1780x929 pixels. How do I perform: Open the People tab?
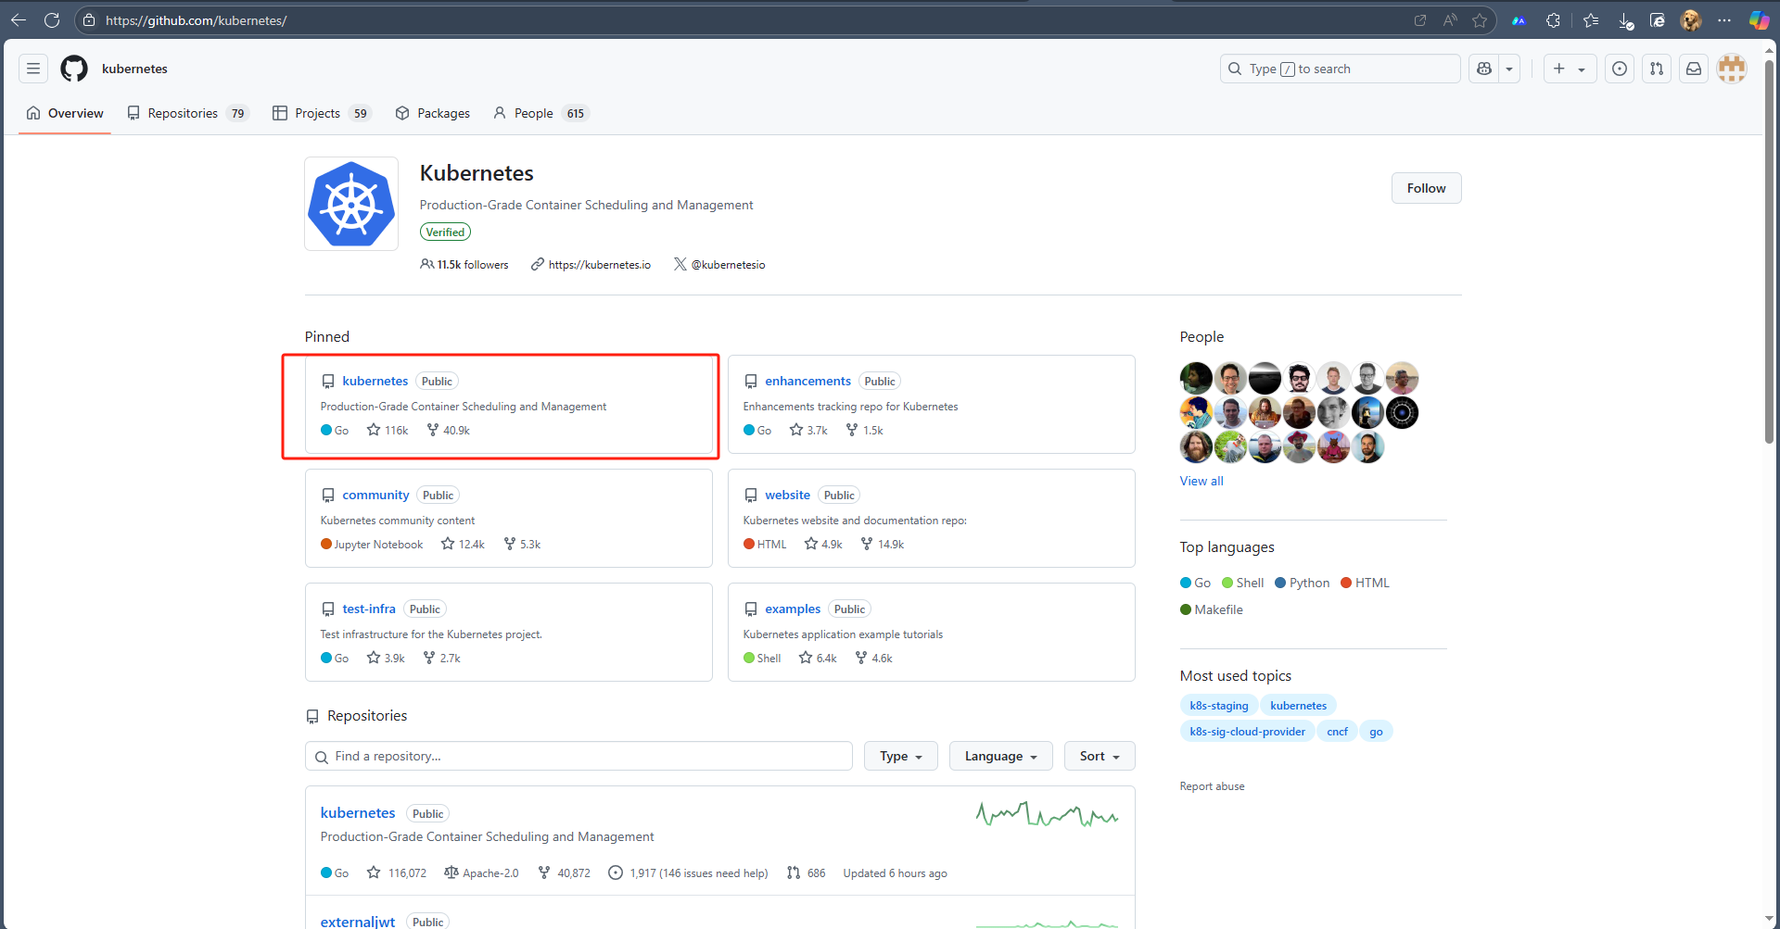tap(540, 113)
